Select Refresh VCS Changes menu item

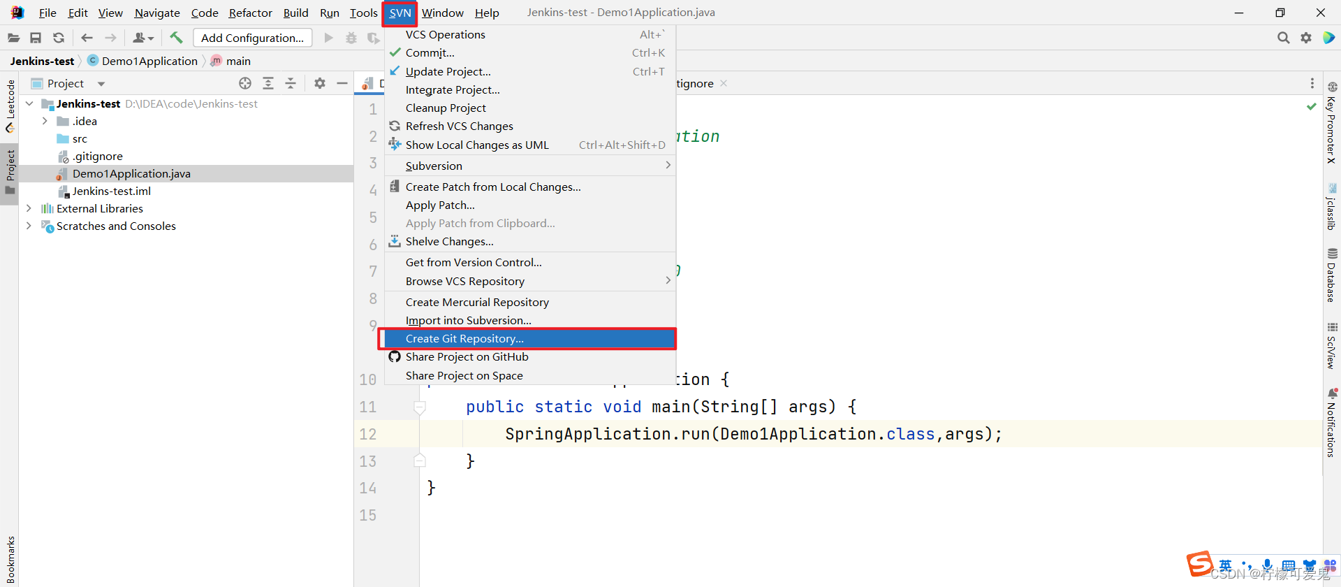click(x=530, y=126)
